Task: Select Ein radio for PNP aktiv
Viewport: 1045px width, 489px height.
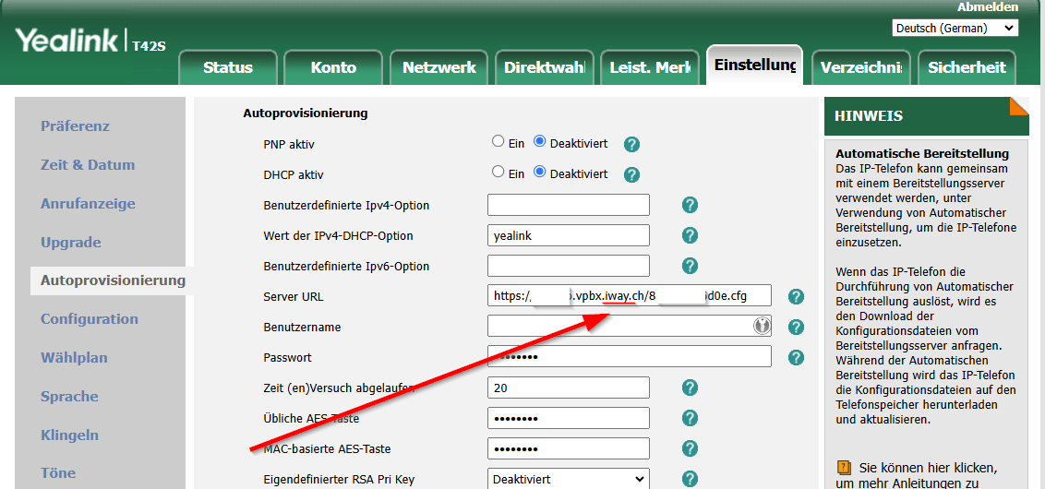Action: (498, 141)
